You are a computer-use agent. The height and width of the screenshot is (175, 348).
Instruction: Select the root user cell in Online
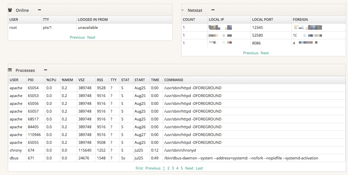click(25, 28)
